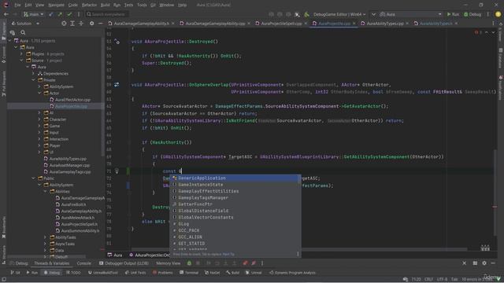Collapse the Aura solution root node
504x283 pixels.
click(9, 41)
